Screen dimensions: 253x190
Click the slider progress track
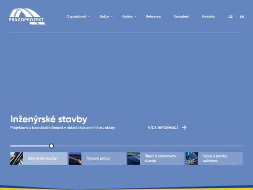coord(126,146)
